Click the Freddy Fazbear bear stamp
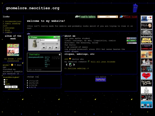 pyautogui.click(x=146, y=69)
